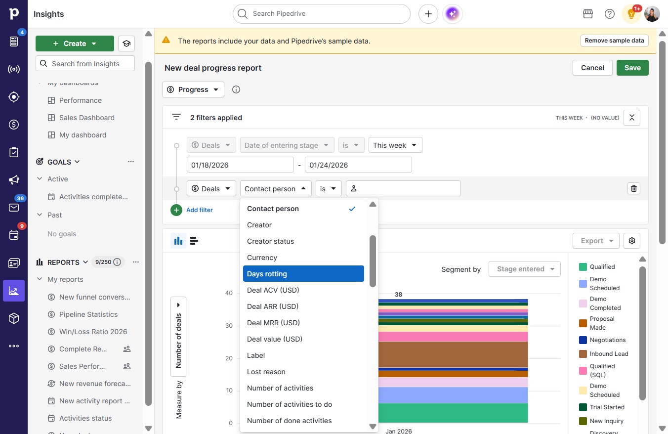Select Lost reason from the field list
The height and width of the screenshot is (434, 668).
pyautogui.click(x=303, y=372)
